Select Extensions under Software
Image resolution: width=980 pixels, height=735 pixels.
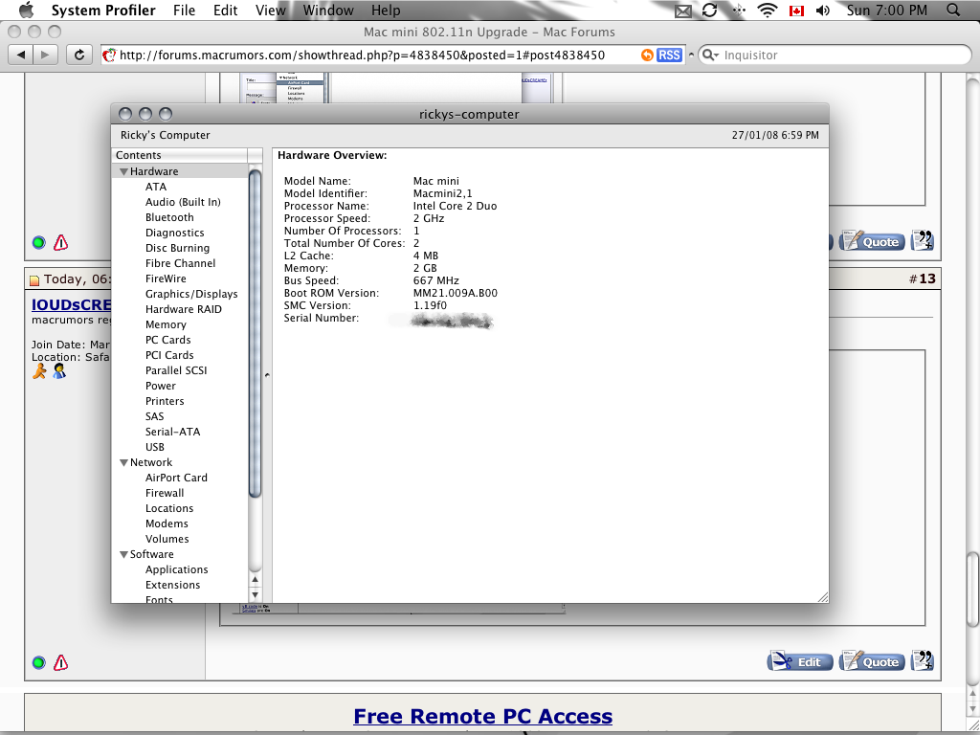[172, 585]
